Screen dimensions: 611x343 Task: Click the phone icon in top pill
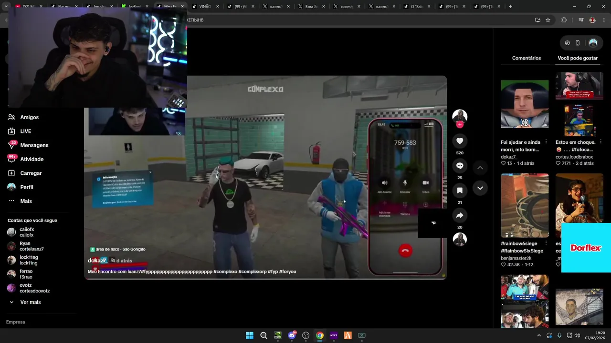click(578, 43)
